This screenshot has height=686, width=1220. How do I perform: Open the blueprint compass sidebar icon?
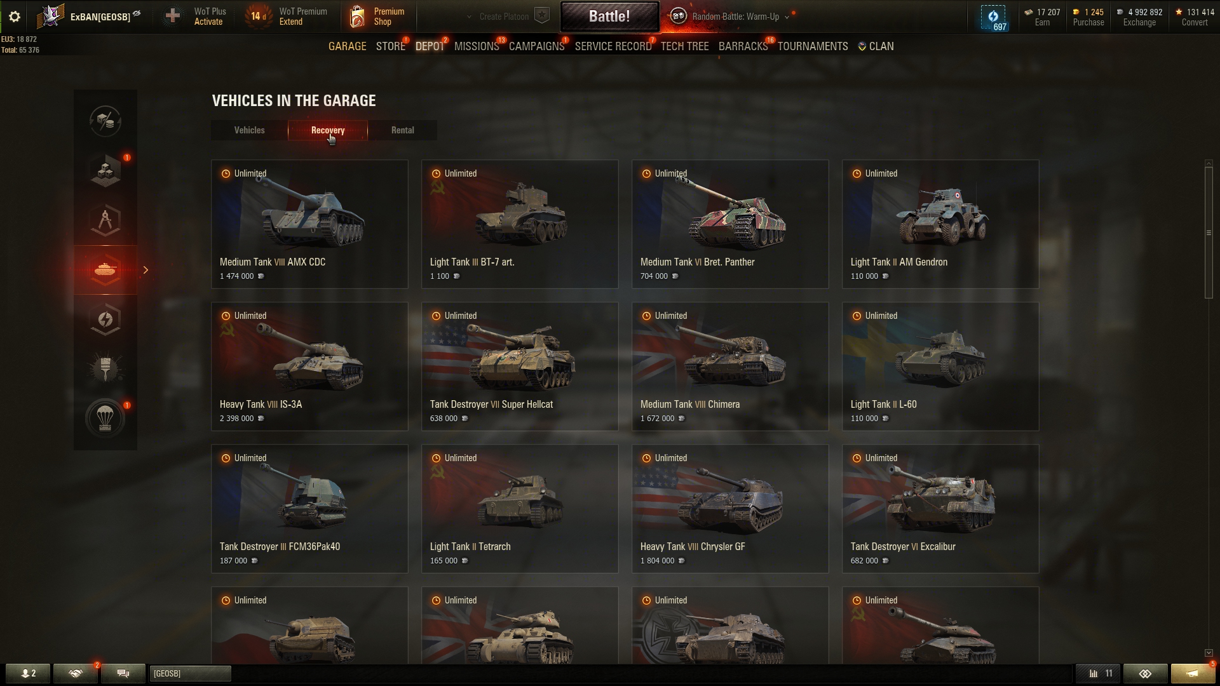click(105, 220)
